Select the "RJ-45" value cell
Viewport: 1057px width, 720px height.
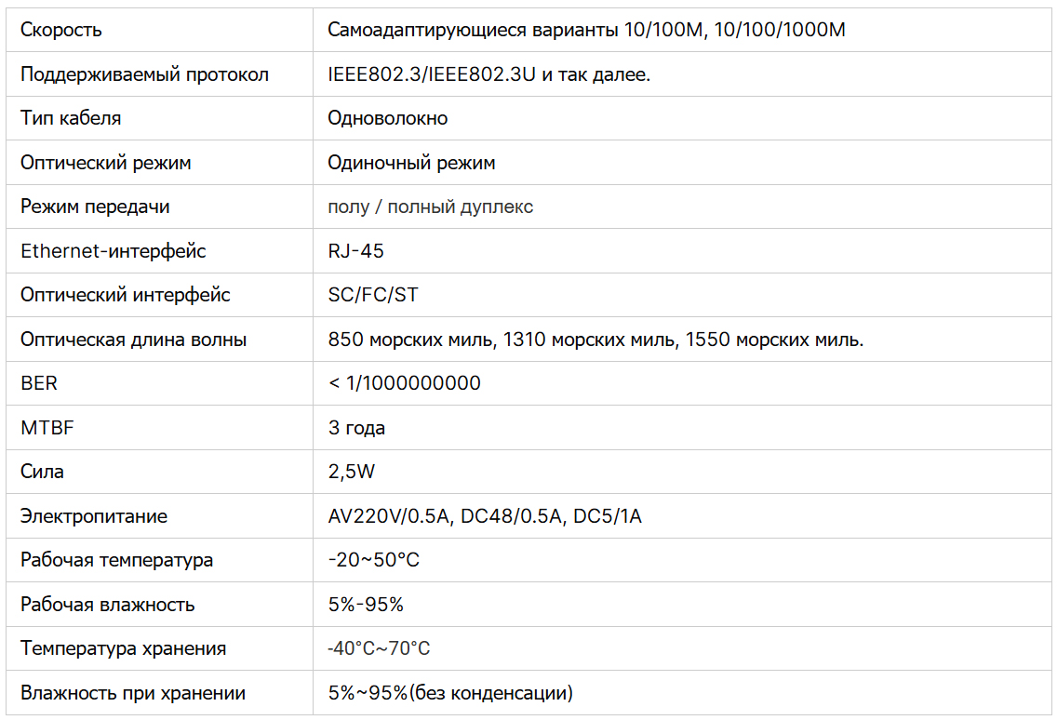[355, 251]
